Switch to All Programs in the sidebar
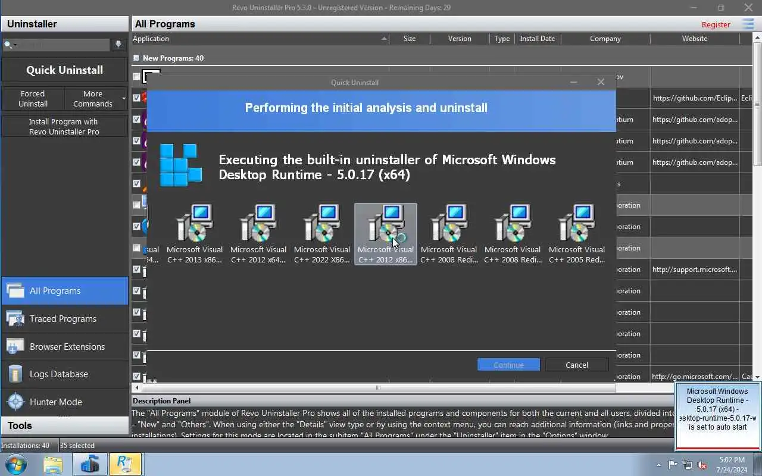The width and height of the screenshot is (762, 476). point(64,291)
